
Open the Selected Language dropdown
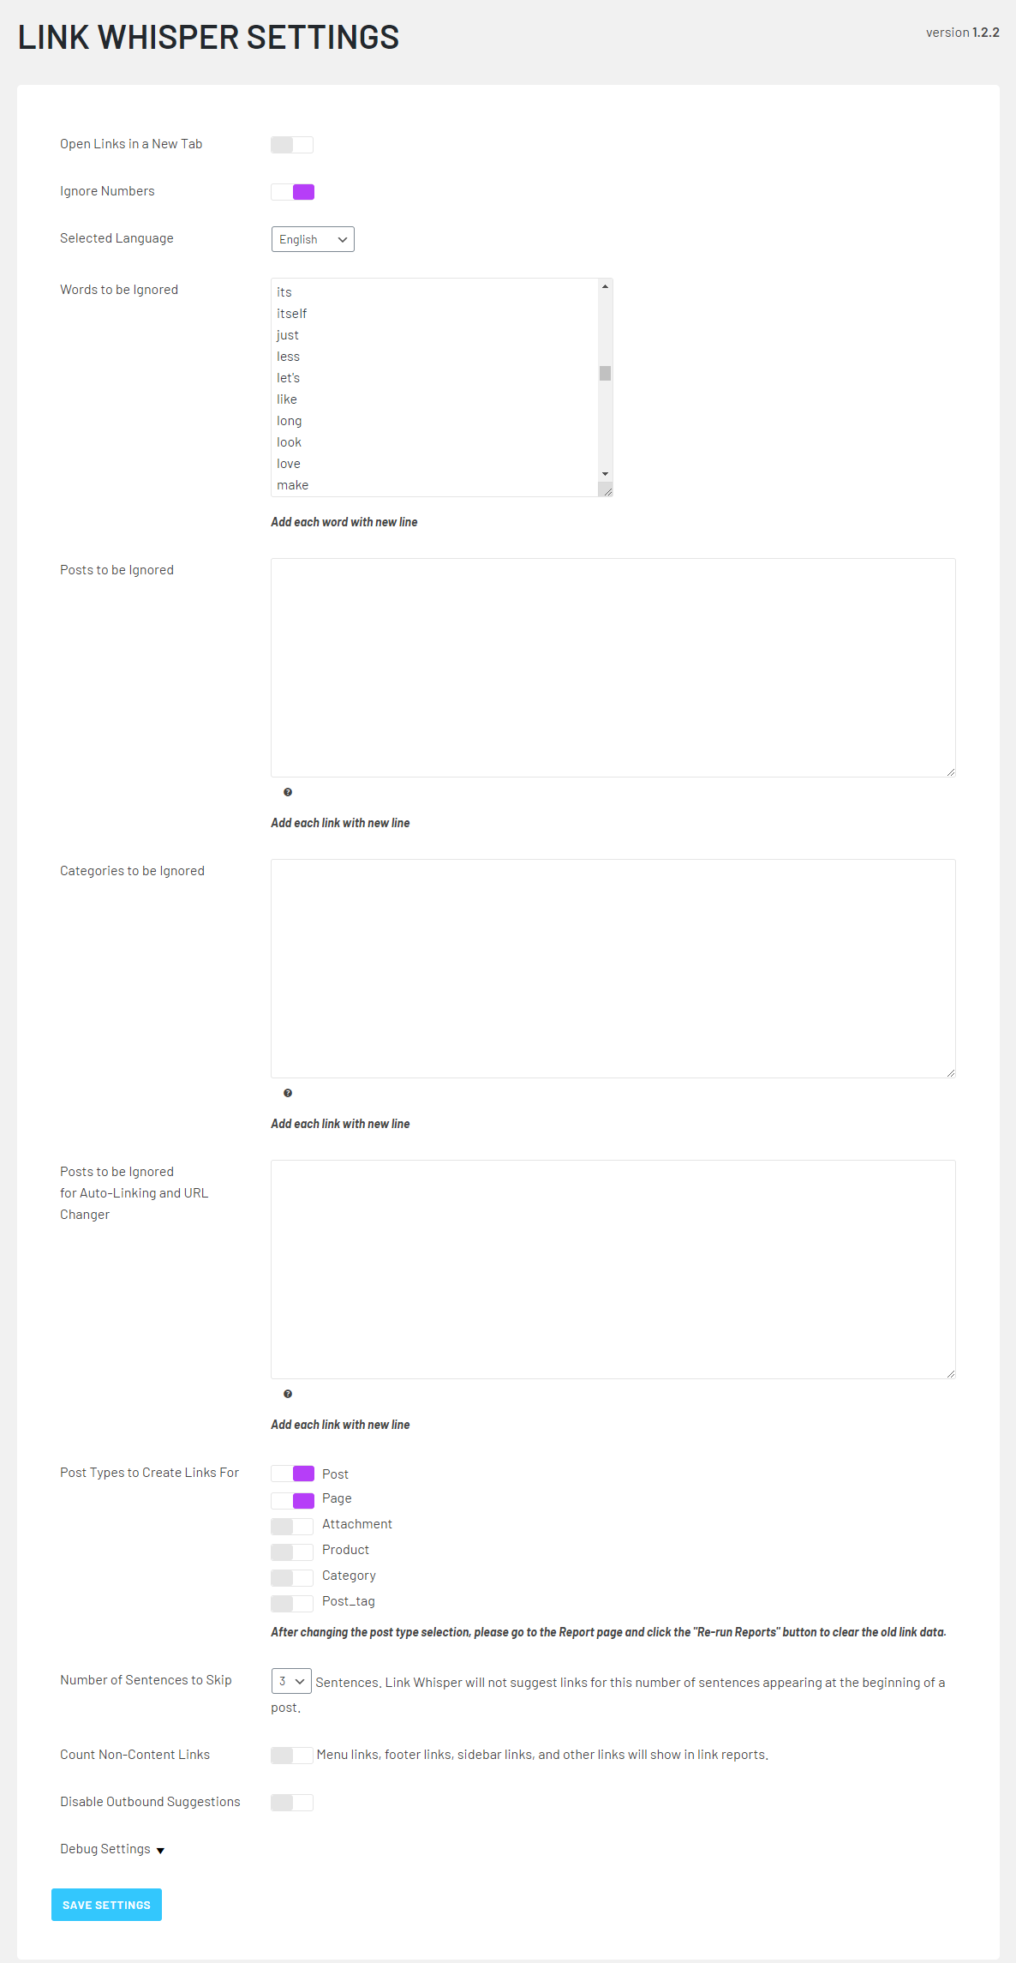pyautogui.click(x=313, y=239)
